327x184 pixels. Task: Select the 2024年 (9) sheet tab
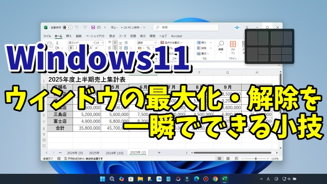pos(75,153)
